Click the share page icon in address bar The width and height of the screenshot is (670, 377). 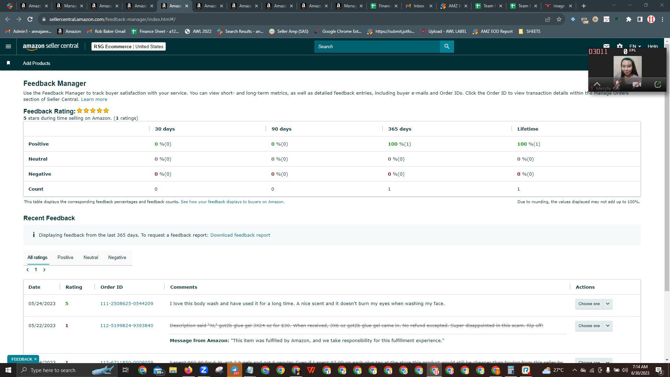click(548, 19)
